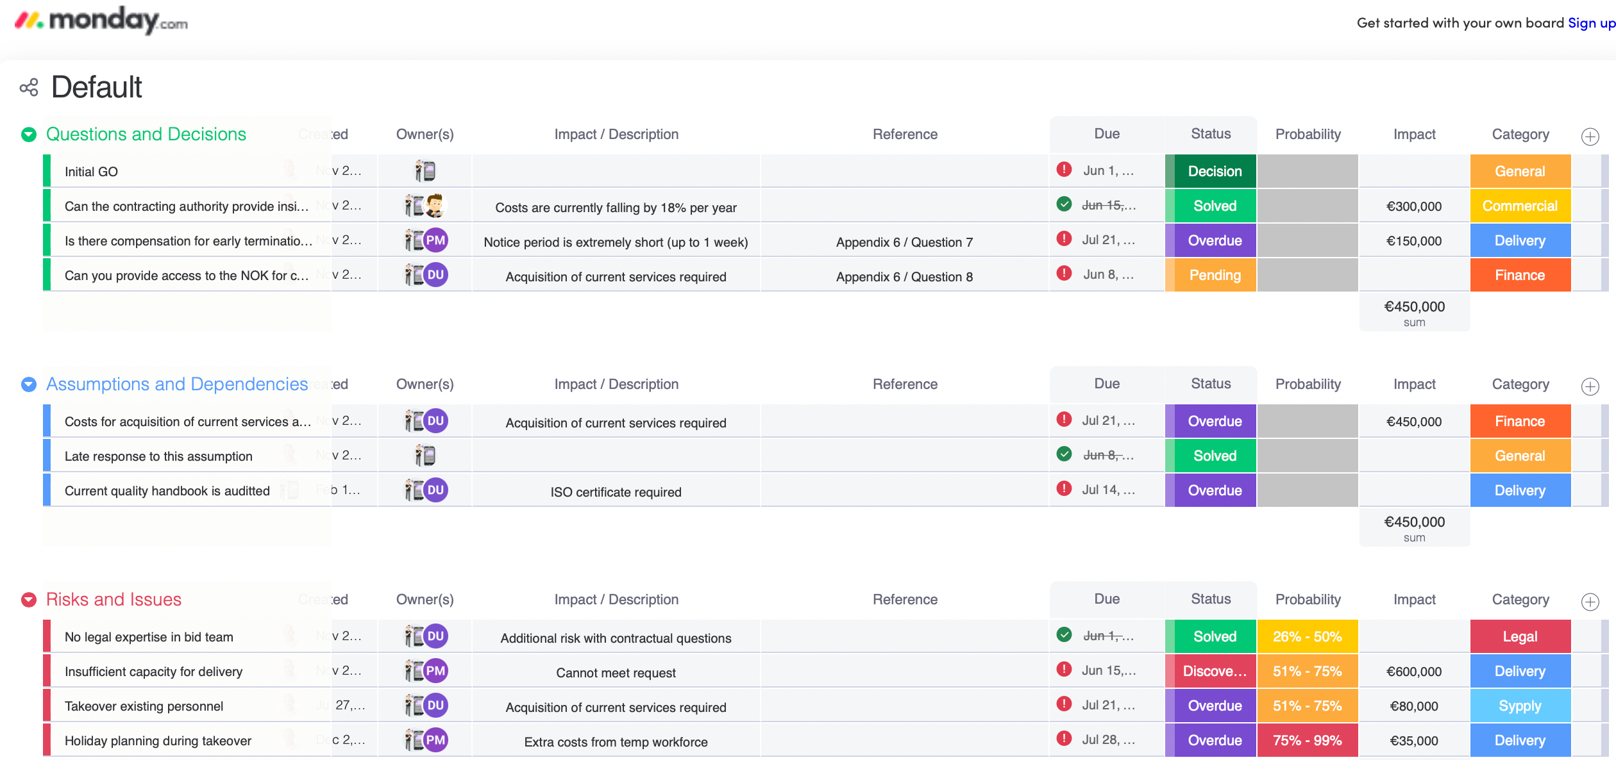Toggle the 'Questions and Decisions' section visibility
This screenshot has width=1616, height=760.
pos(28,134)
